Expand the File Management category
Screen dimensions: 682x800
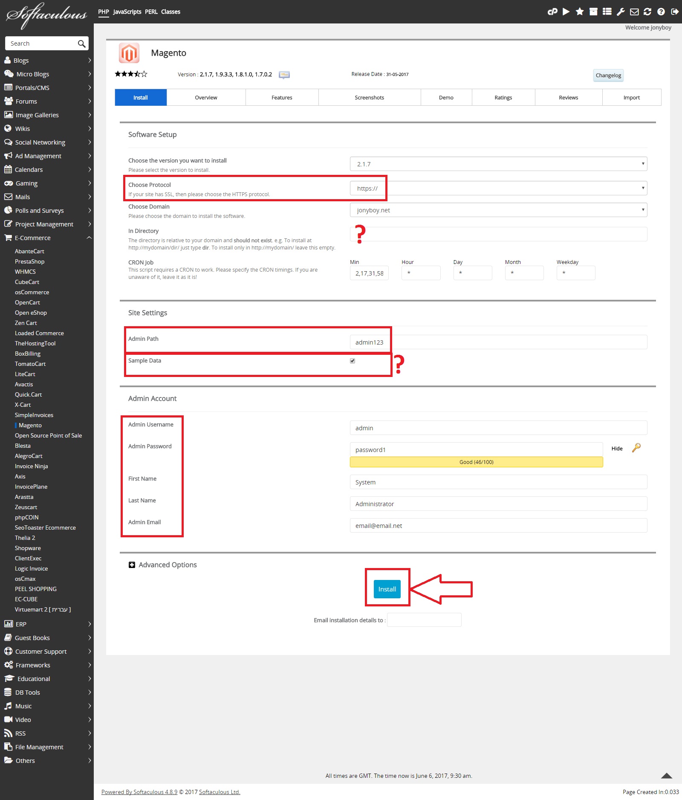pos(89,747)
